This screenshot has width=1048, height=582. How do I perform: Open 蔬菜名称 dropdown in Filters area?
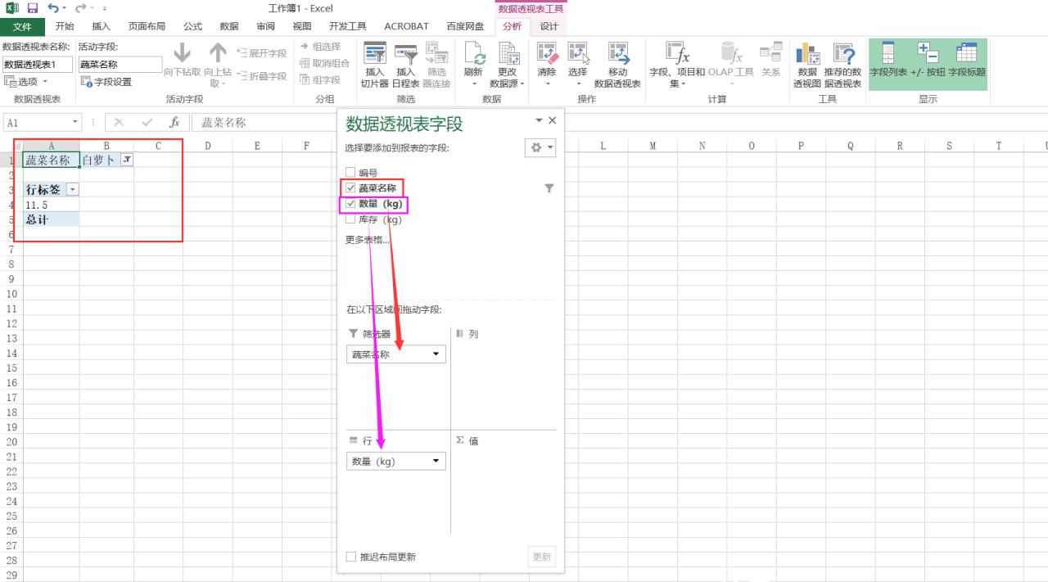pos(436,354)
